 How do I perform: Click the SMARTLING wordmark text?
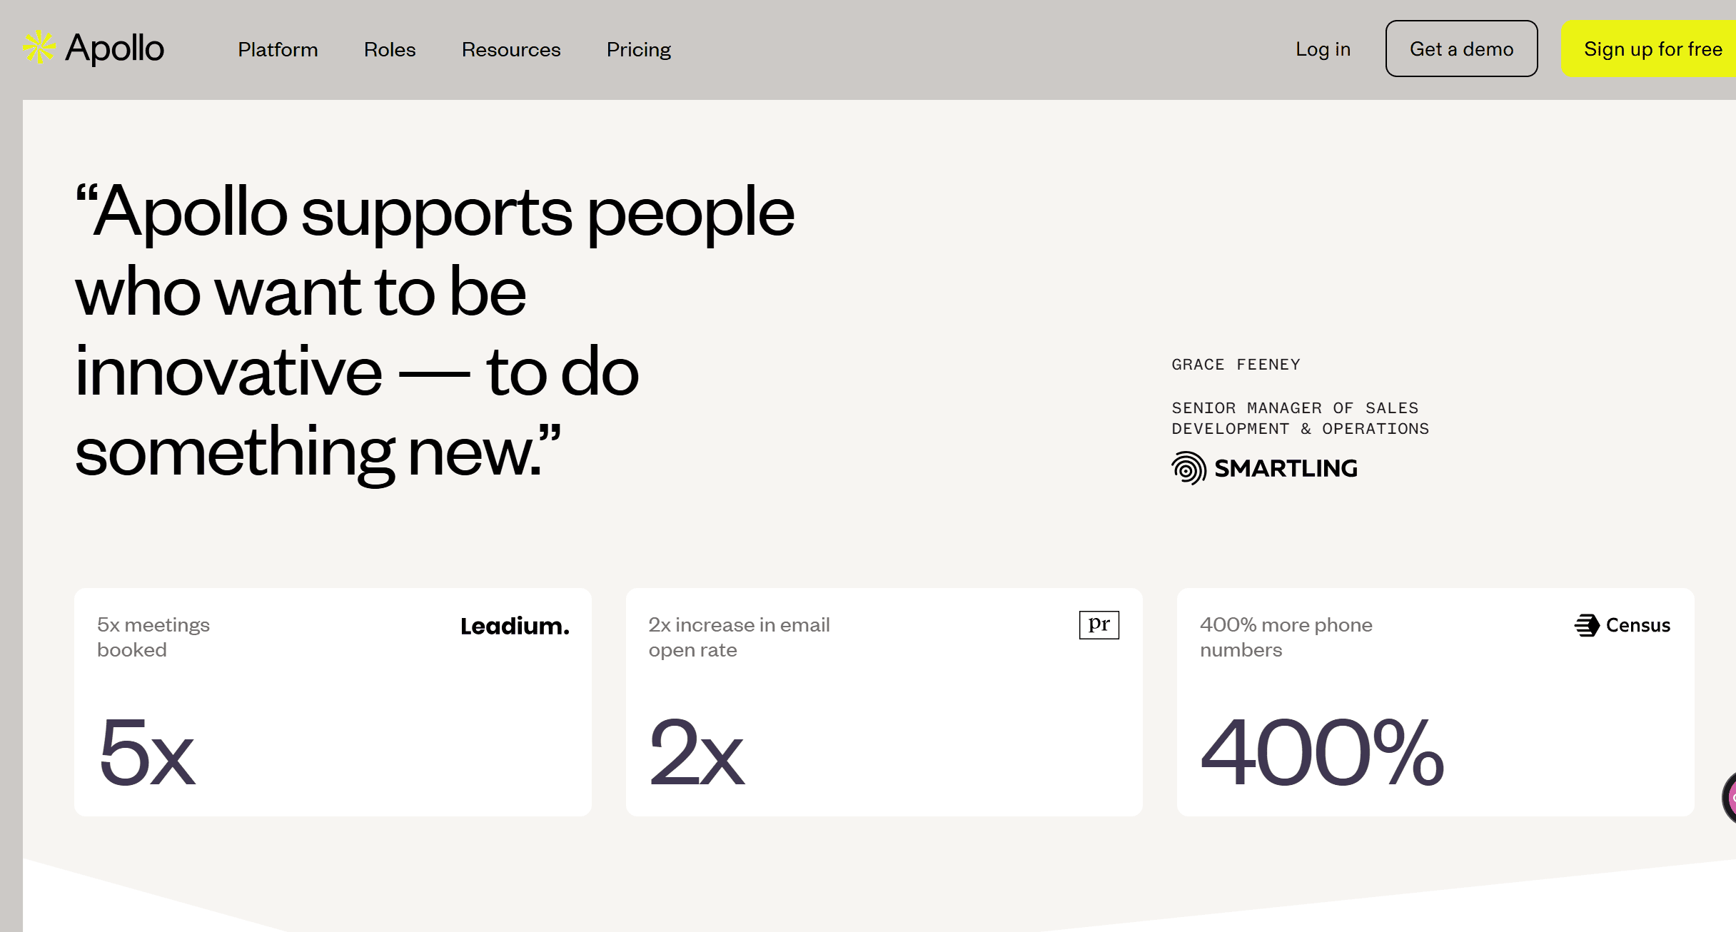tap(1286, 468)
